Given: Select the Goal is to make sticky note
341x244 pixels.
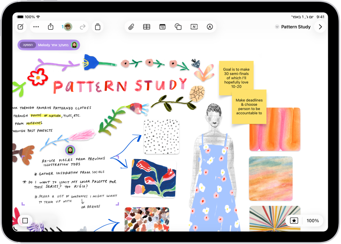Looking at the screenshot, I should click(x=236, y=75).
